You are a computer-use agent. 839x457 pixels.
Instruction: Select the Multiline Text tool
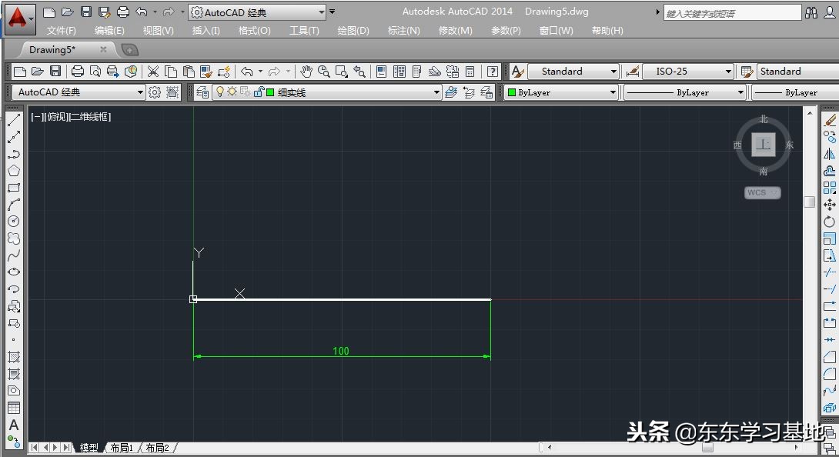coord(14,425)
